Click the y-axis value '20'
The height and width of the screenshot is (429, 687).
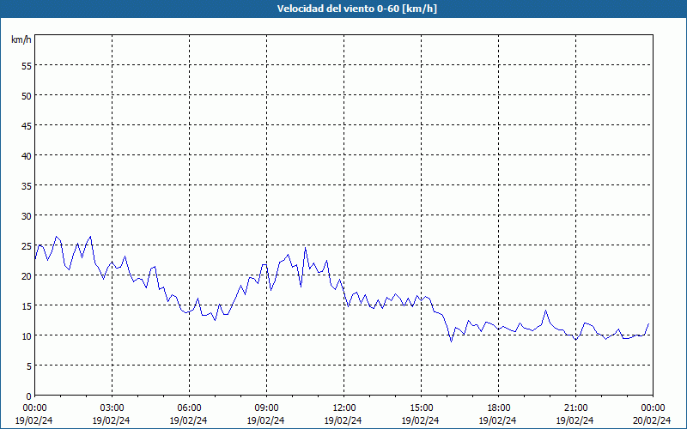pyautogui.click(x=27, y=275)
